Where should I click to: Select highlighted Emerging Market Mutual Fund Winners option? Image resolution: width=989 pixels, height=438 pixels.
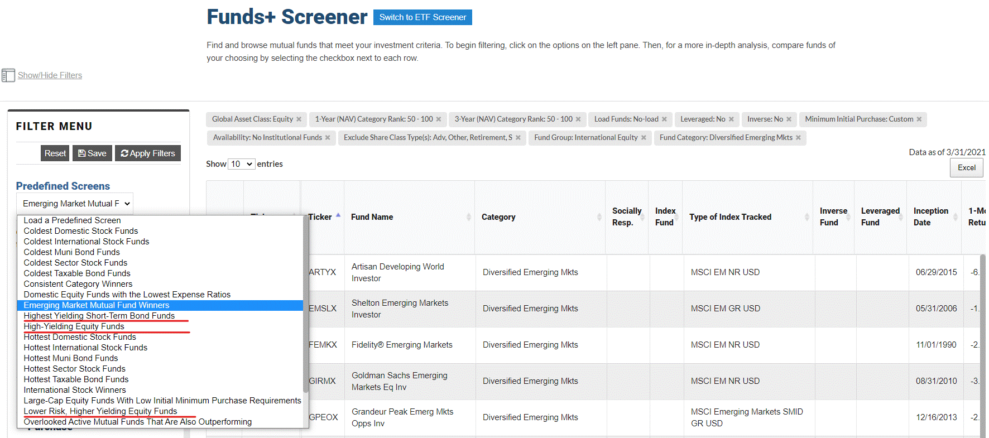[x=160, y=305]
